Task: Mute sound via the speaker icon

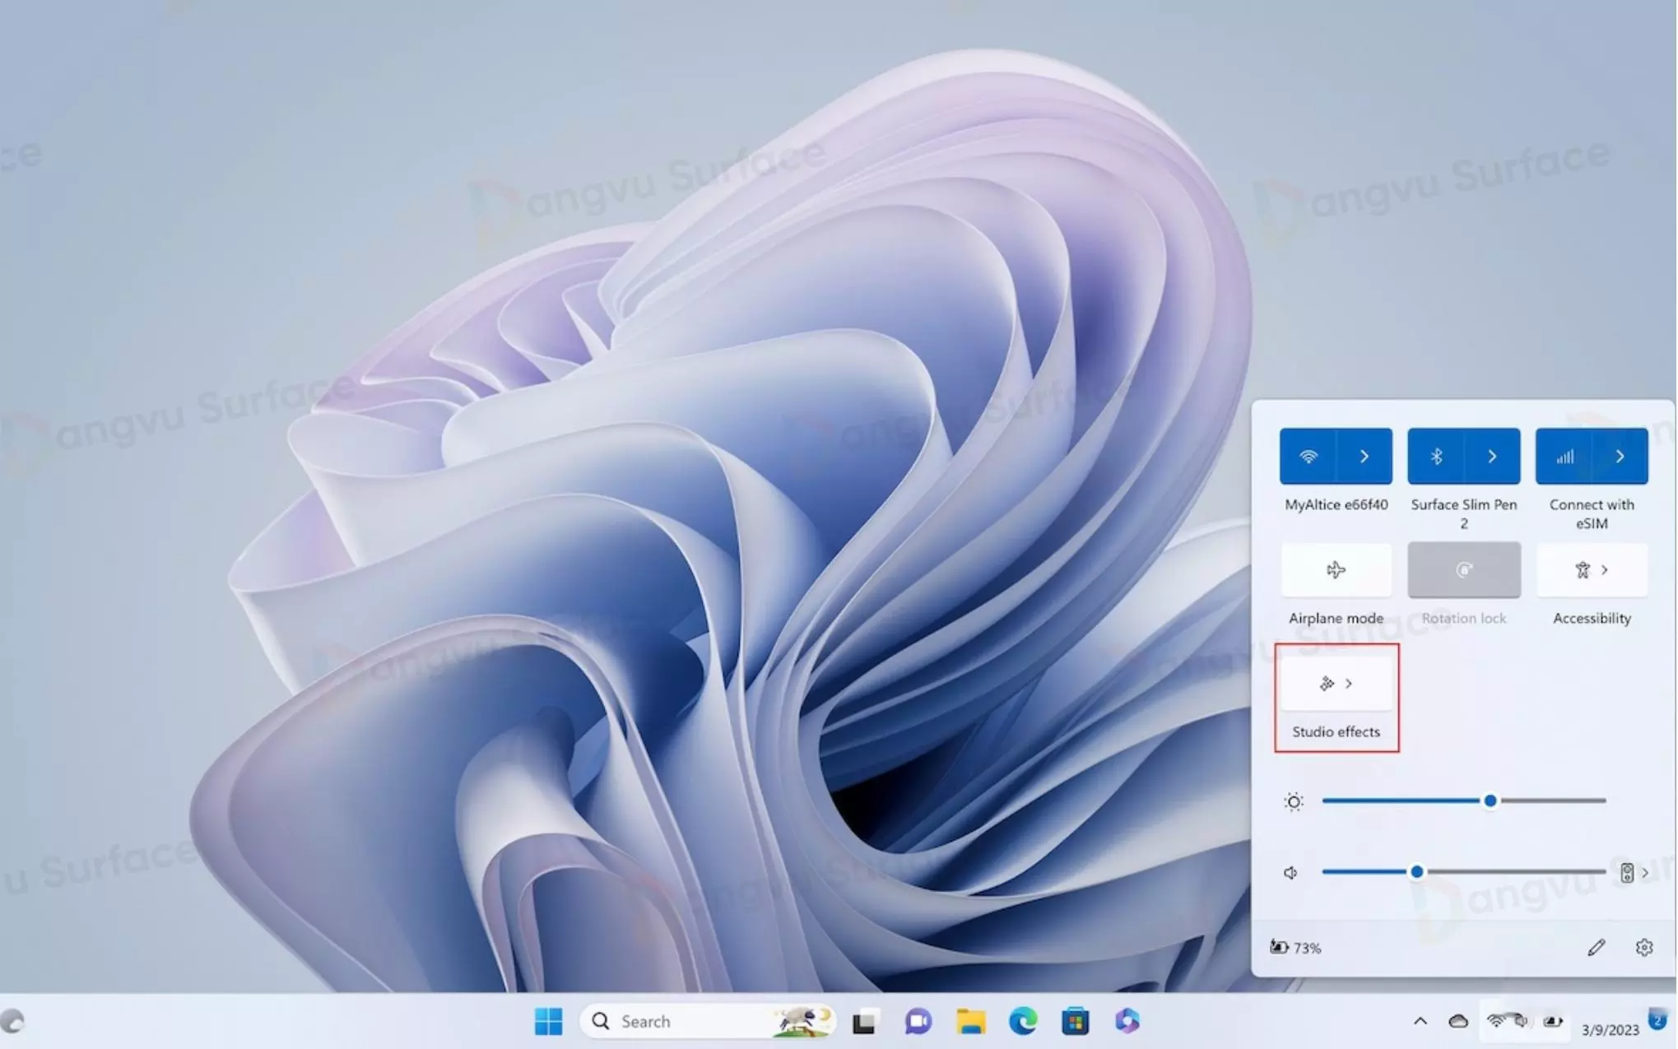Action: pyautogui.click(x=1290, y=872)
